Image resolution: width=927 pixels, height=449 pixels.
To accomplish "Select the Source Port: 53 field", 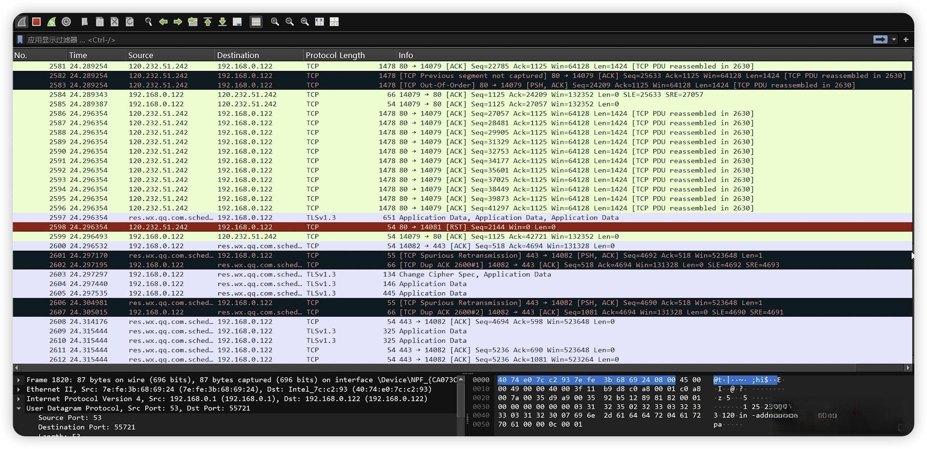I will 70,417.
